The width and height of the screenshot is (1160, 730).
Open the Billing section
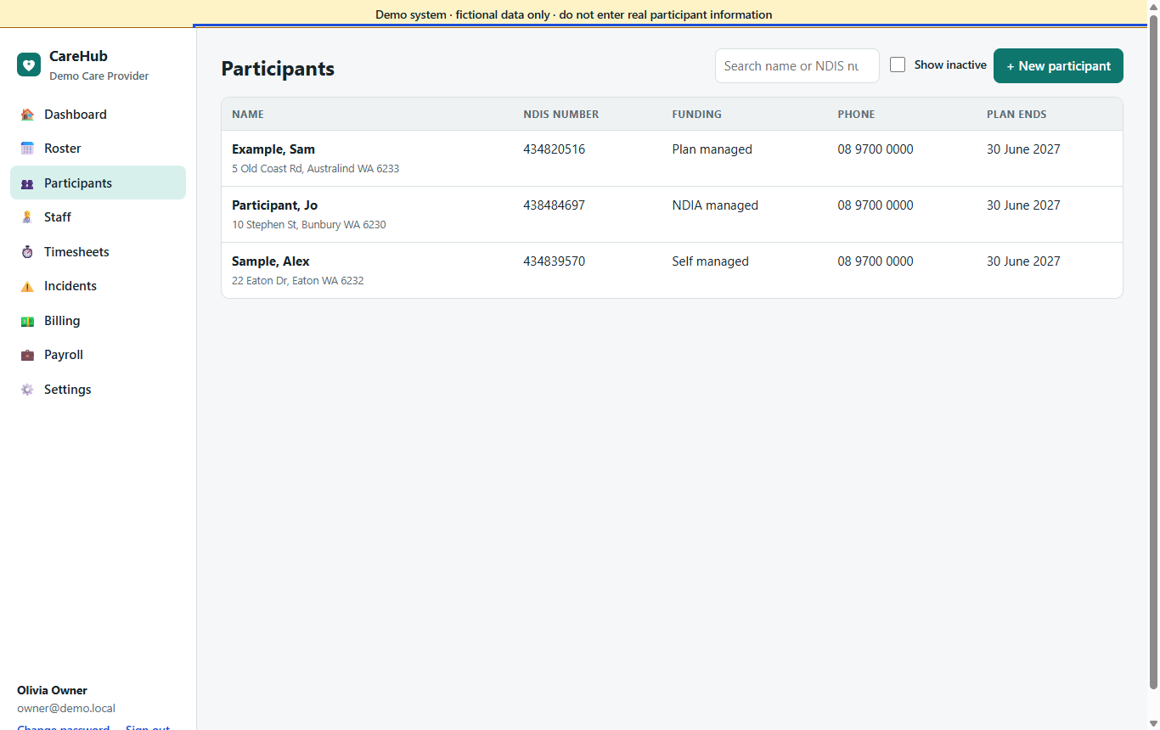(x=98, y=321)
